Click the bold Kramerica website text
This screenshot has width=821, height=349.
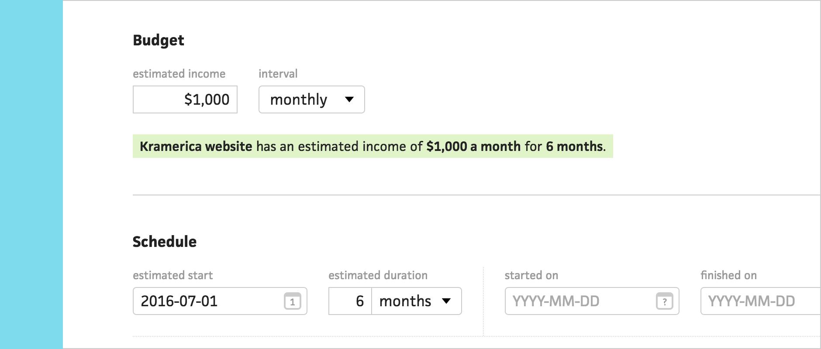tap(196, 146)
